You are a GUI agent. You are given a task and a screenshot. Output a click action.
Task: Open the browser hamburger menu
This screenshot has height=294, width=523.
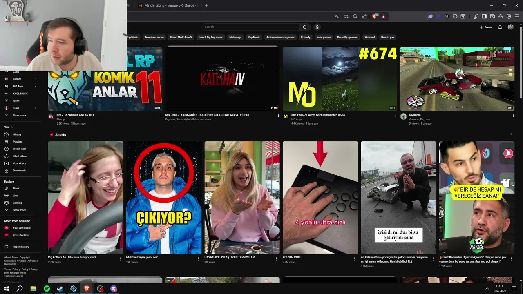517,16
